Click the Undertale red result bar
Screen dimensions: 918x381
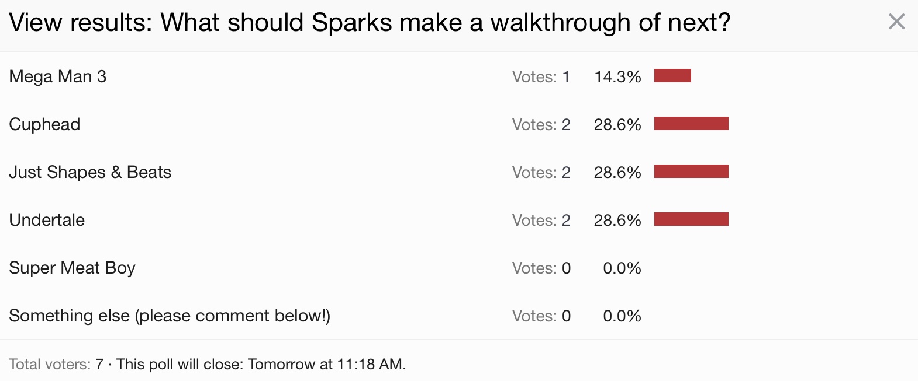pyautogui.click(x=691, y=219)
